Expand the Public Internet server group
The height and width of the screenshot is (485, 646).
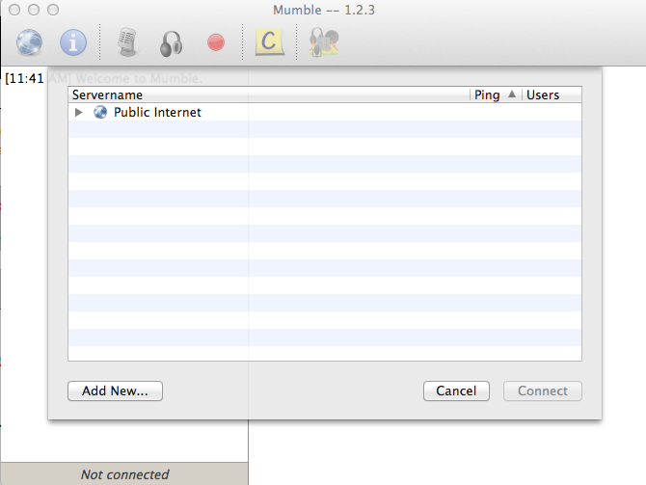tap(78, 112)
